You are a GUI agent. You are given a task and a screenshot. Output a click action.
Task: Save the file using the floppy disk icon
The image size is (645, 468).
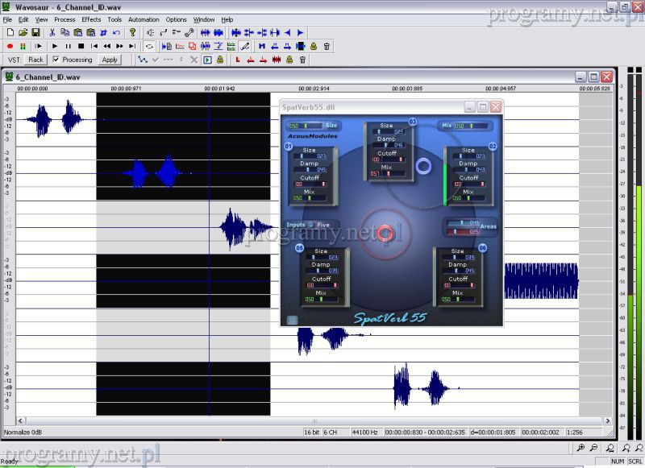[x=35, y=32]
